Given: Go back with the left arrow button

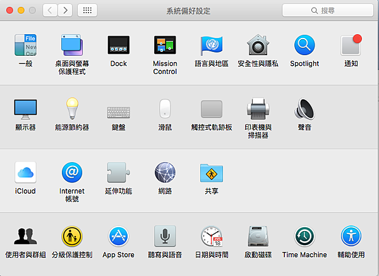Looking at the screenshot, I should click(50, 10).
